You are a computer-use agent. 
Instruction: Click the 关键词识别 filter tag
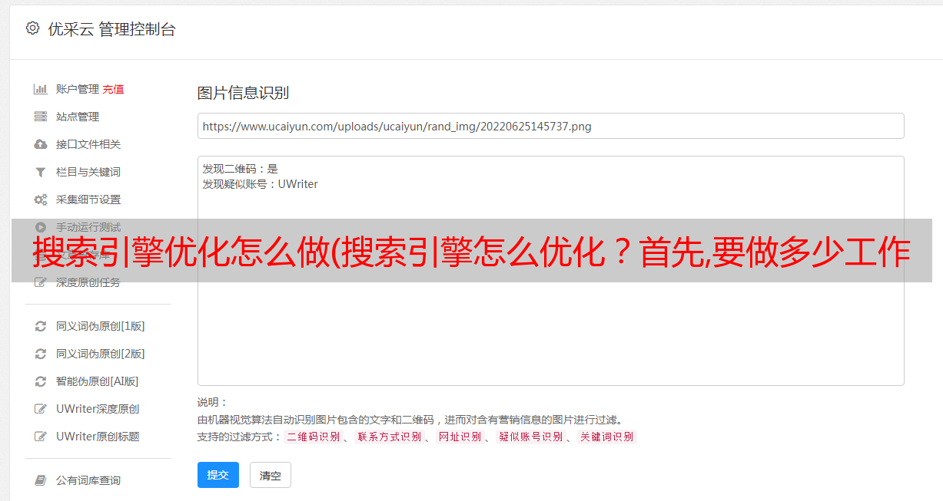607,437
